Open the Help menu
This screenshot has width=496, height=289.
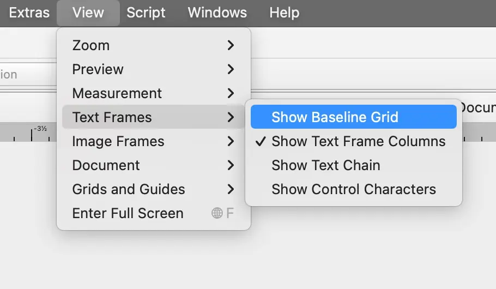click(284, 13)
